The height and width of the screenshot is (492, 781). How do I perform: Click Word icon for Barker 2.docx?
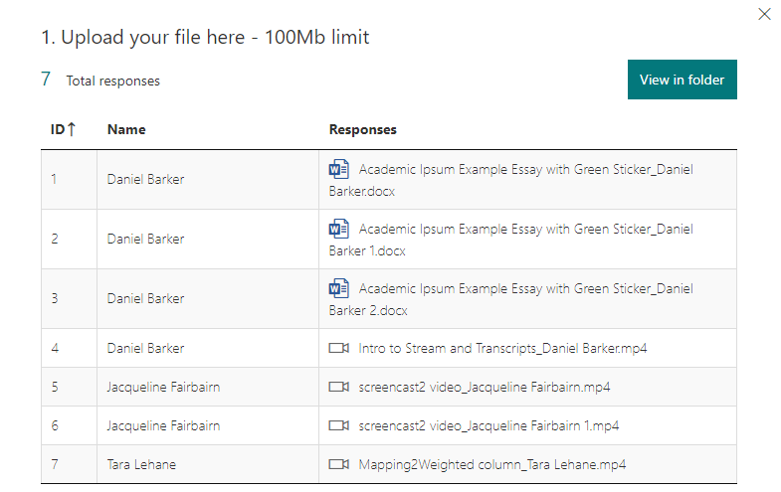click(338, 288)
